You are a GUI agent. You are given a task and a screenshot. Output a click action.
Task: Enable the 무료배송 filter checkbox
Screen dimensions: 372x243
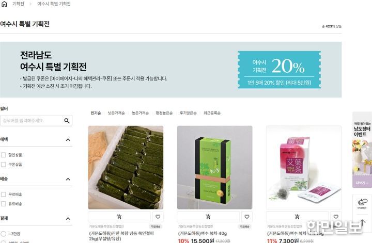tap(4, 195)
